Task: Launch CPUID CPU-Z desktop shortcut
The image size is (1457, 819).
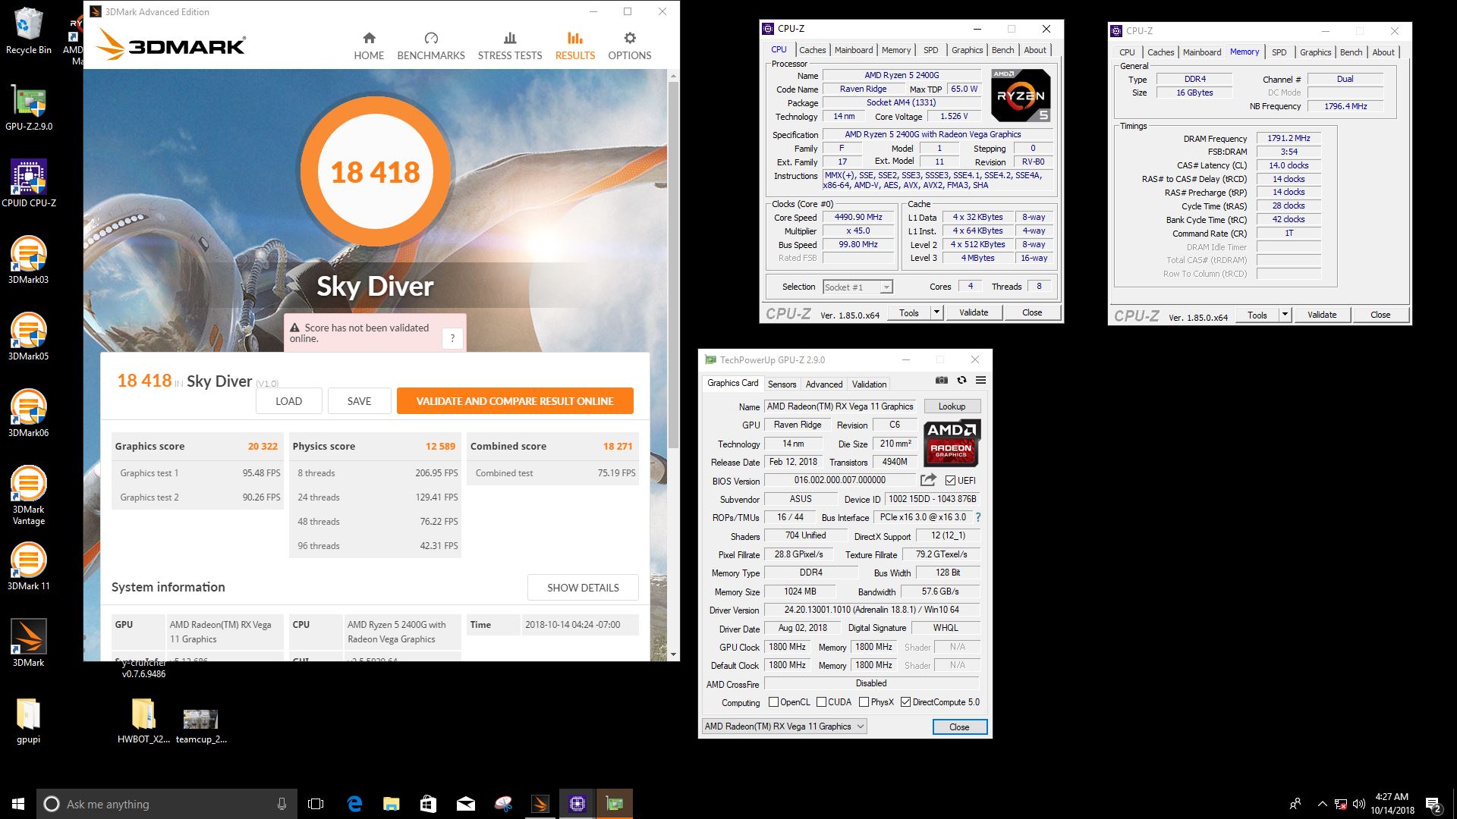Action: [28, 184]
